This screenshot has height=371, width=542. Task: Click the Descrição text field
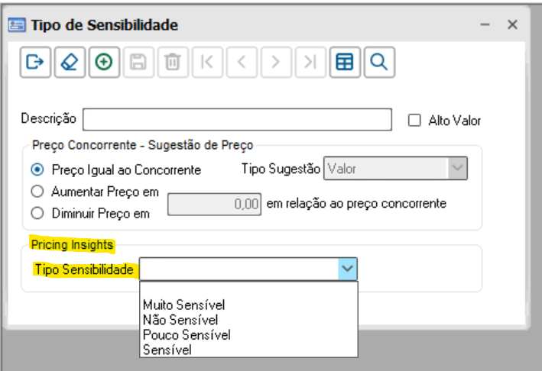[x=237, y=120]
